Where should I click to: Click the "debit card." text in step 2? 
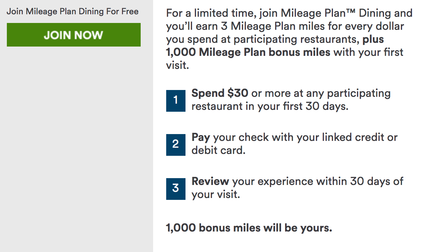[218, 151]
